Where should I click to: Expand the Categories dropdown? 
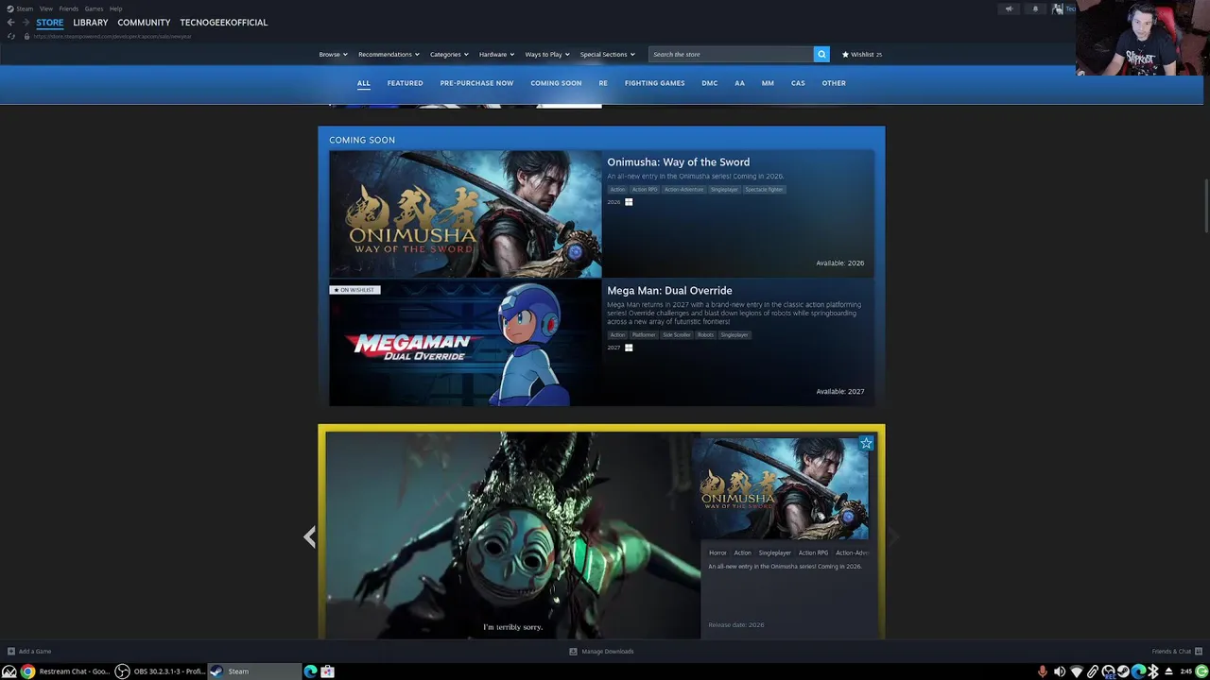tap(449, 54)
